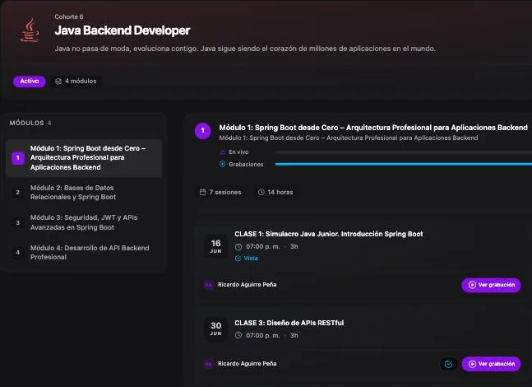The image size is (532, 387).
Task: Click Ricardo Aguirre Peña name in CLASE 3
Action: (x=247, y=364)
